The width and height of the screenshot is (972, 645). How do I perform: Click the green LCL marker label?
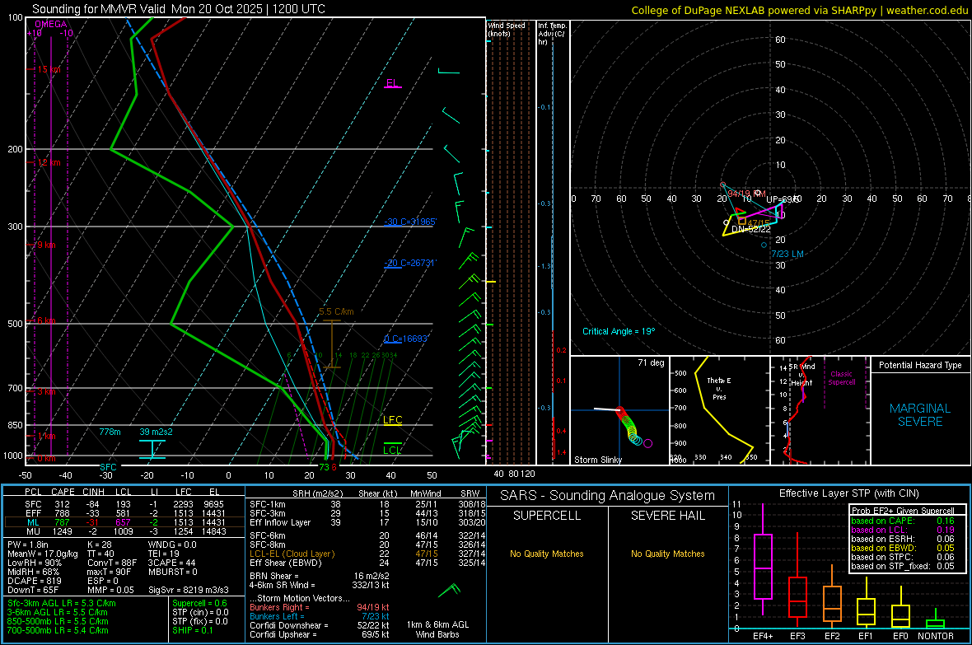point(392,451)
